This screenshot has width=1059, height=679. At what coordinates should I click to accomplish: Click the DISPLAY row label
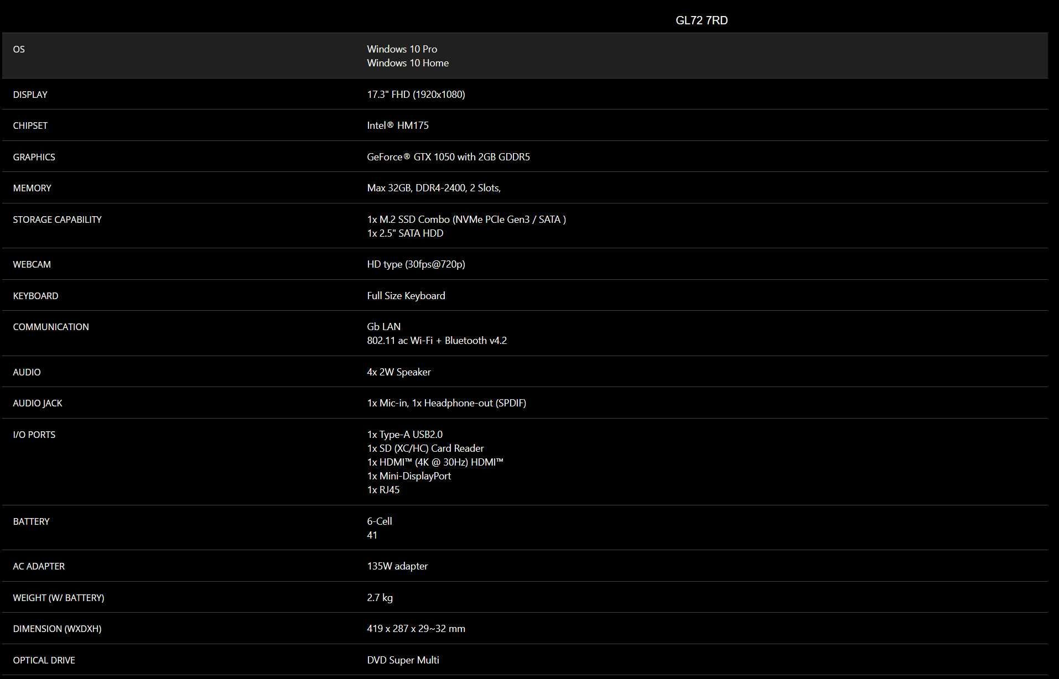click(x=30, y=95)
